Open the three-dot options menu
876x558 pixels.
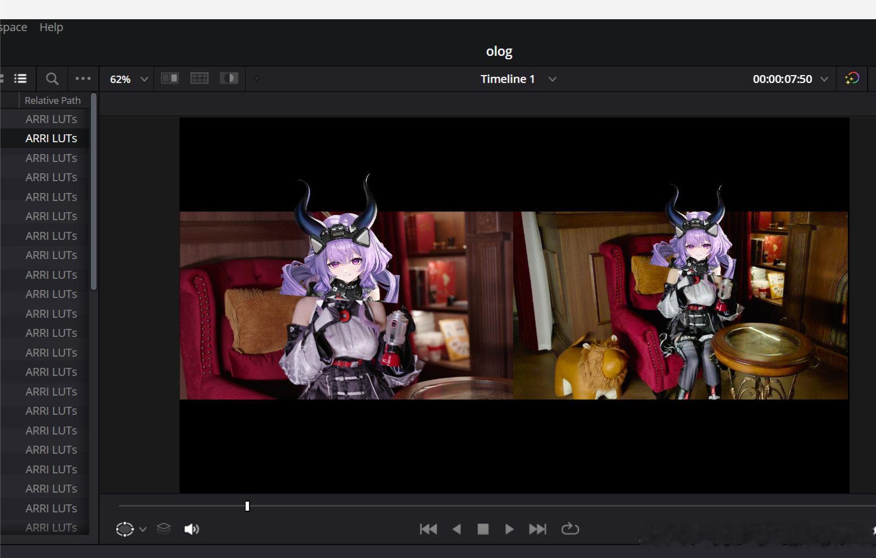click(x=83, y=78)
